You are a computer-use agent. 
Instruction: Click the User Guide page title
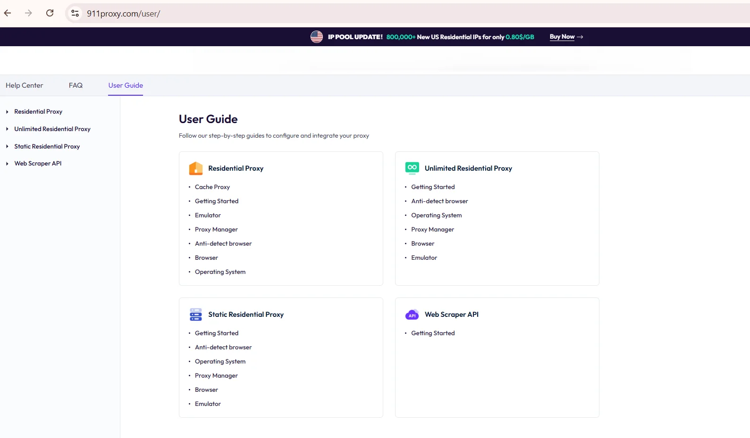208,119
